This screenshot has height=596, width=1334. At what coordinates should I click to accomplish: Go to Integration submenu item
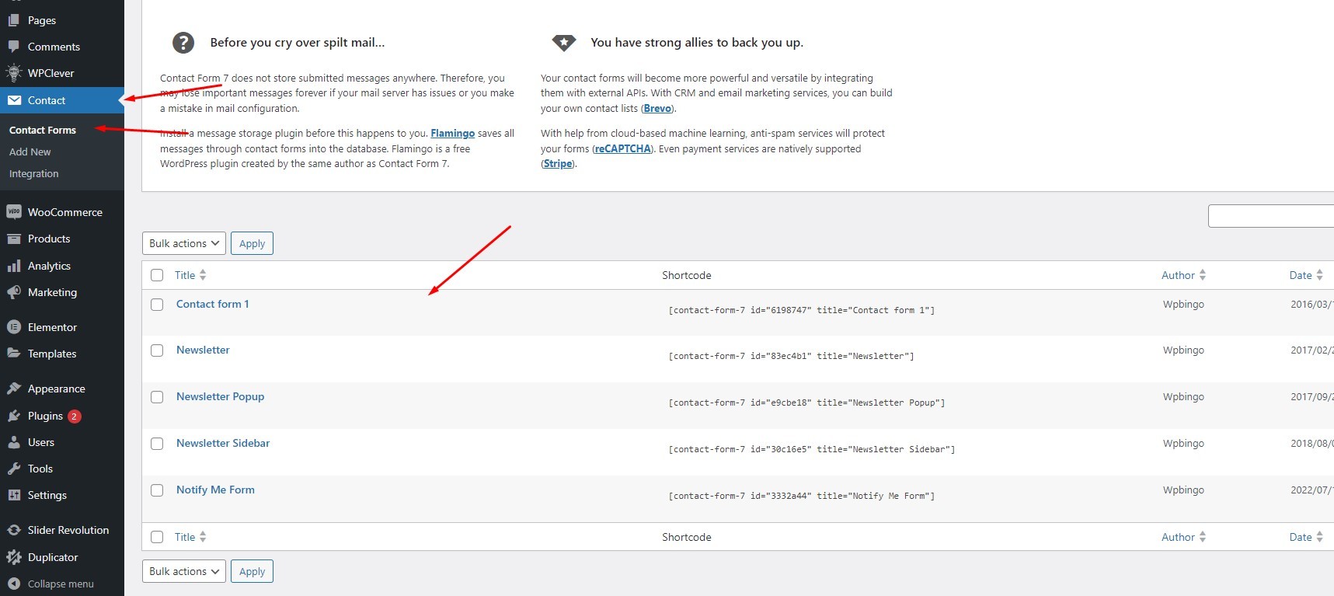[34, 173]
